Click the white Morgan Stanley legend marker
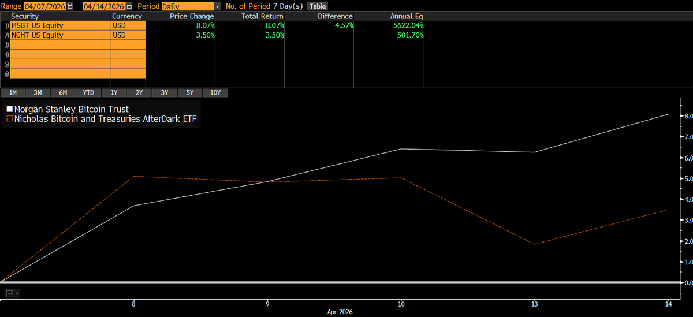693x317 pixels. (9, 109)
